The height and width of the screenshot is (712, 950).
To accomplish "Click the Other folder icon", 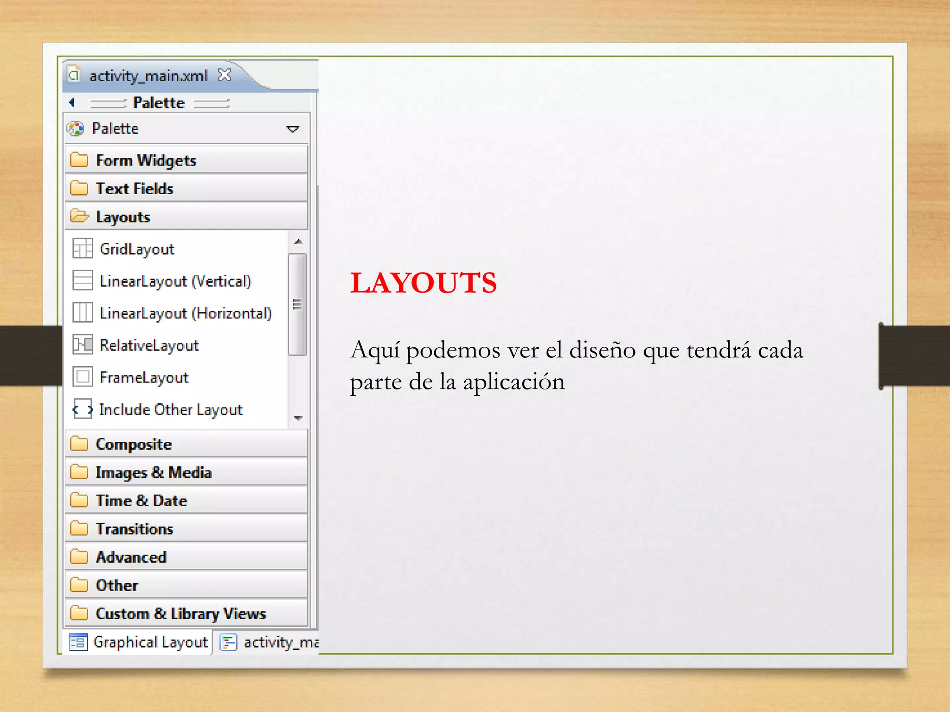I will click(79, 585).
